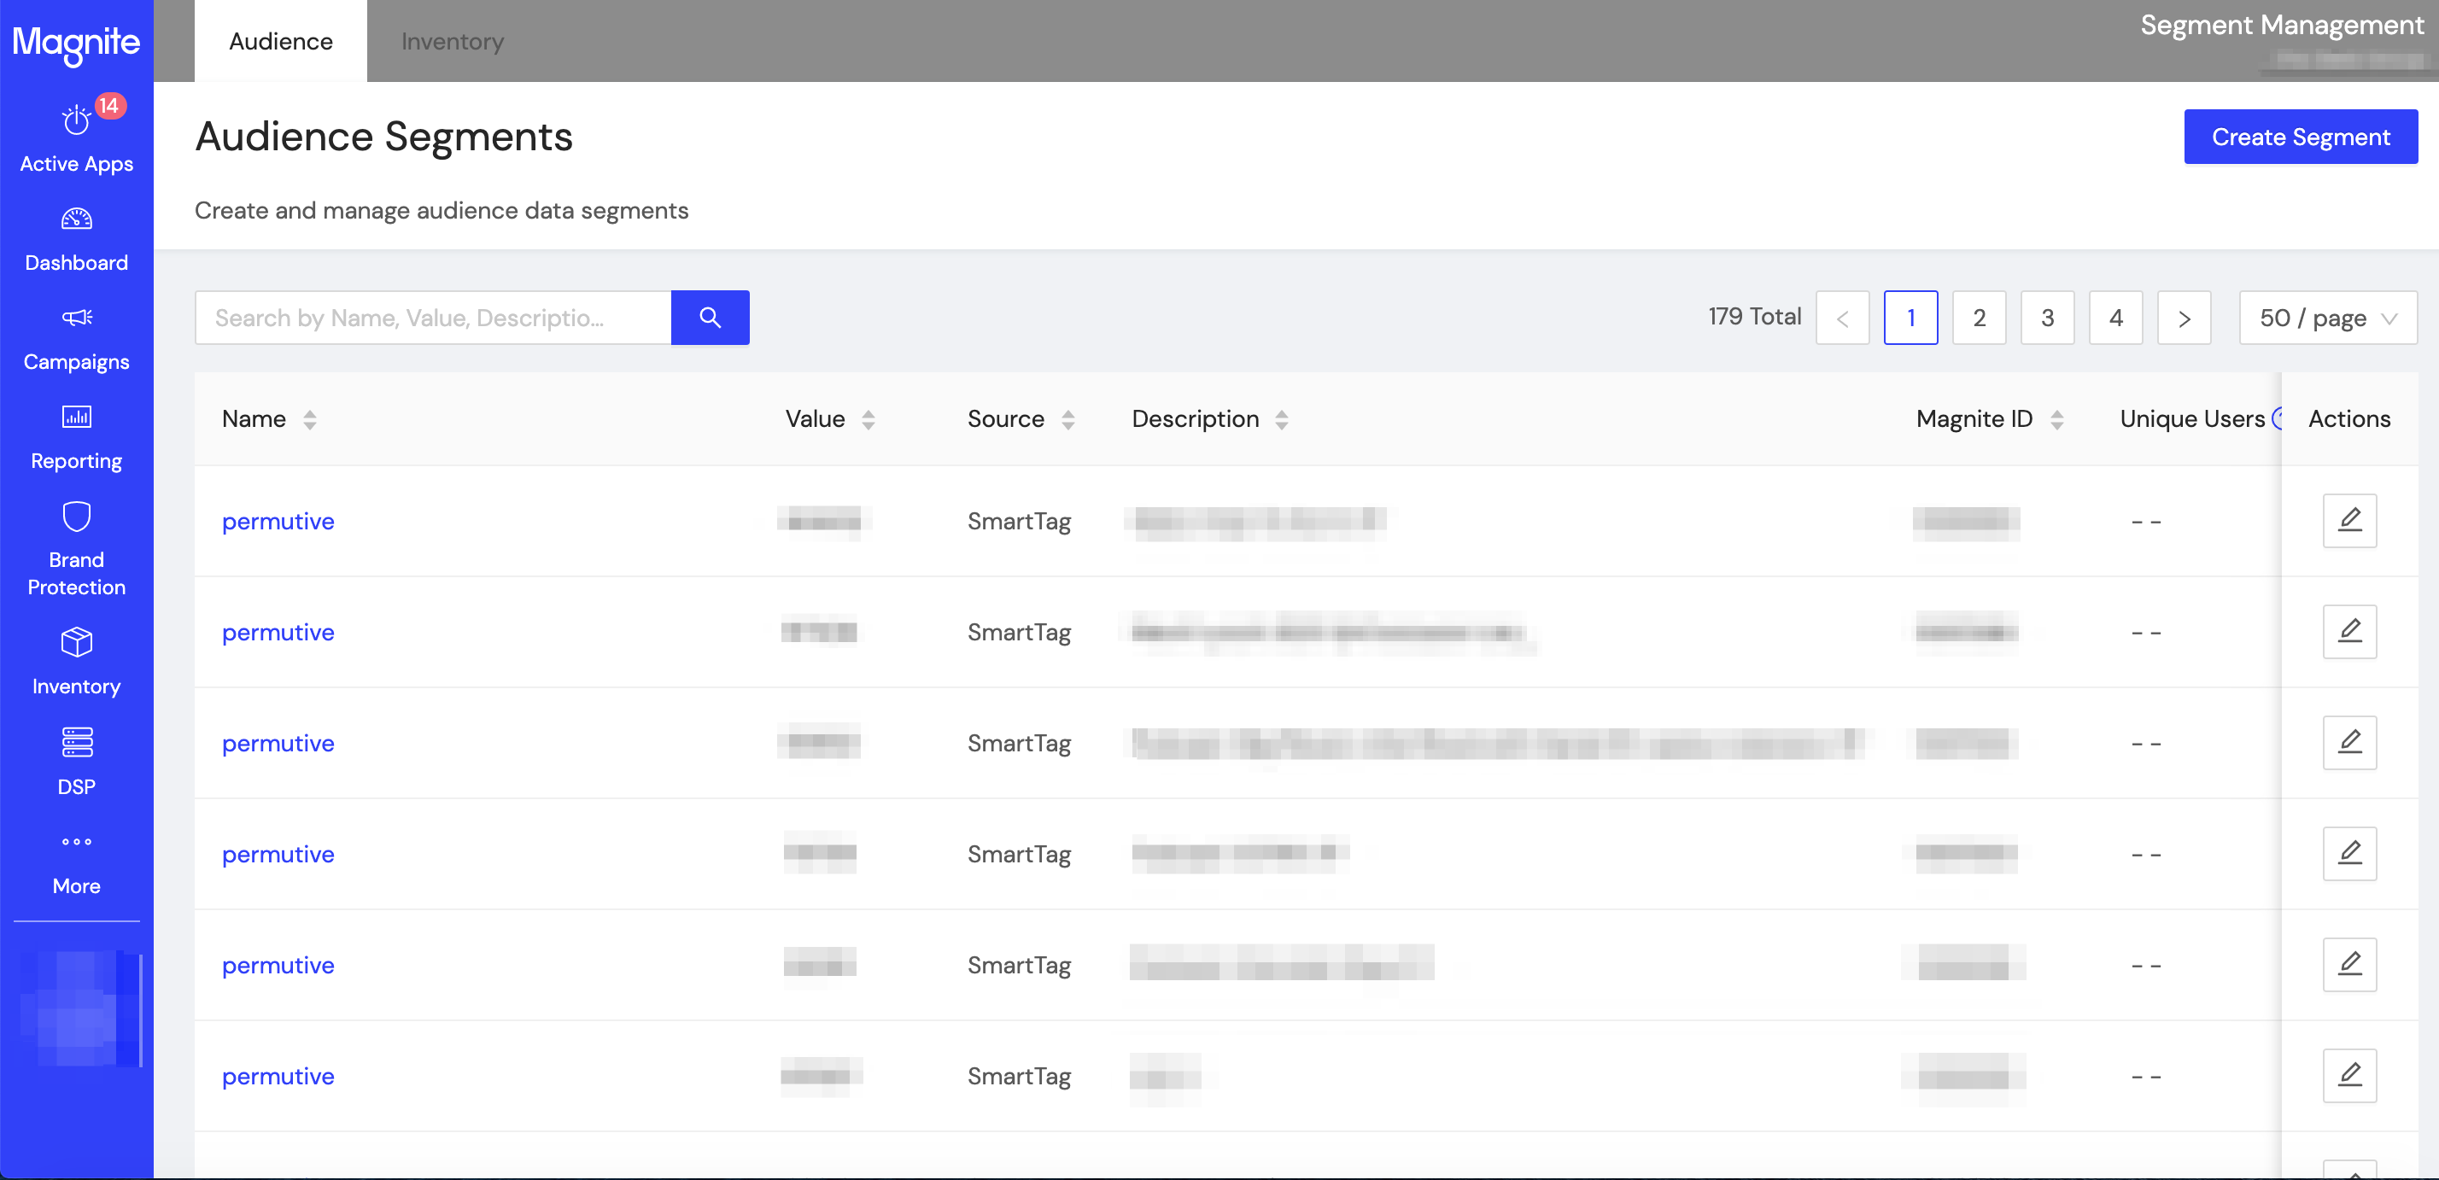The width and height of the screenshot is (2439, 1180).
Task: Open the DSP server icon
Action: coord(76,743)
